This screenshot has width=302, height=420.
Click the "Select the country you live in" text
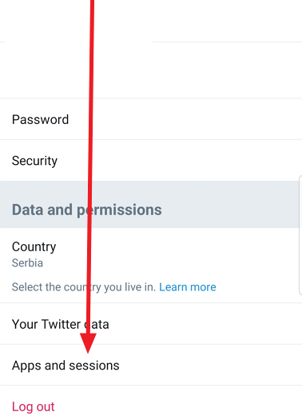(x=84, y=287)
